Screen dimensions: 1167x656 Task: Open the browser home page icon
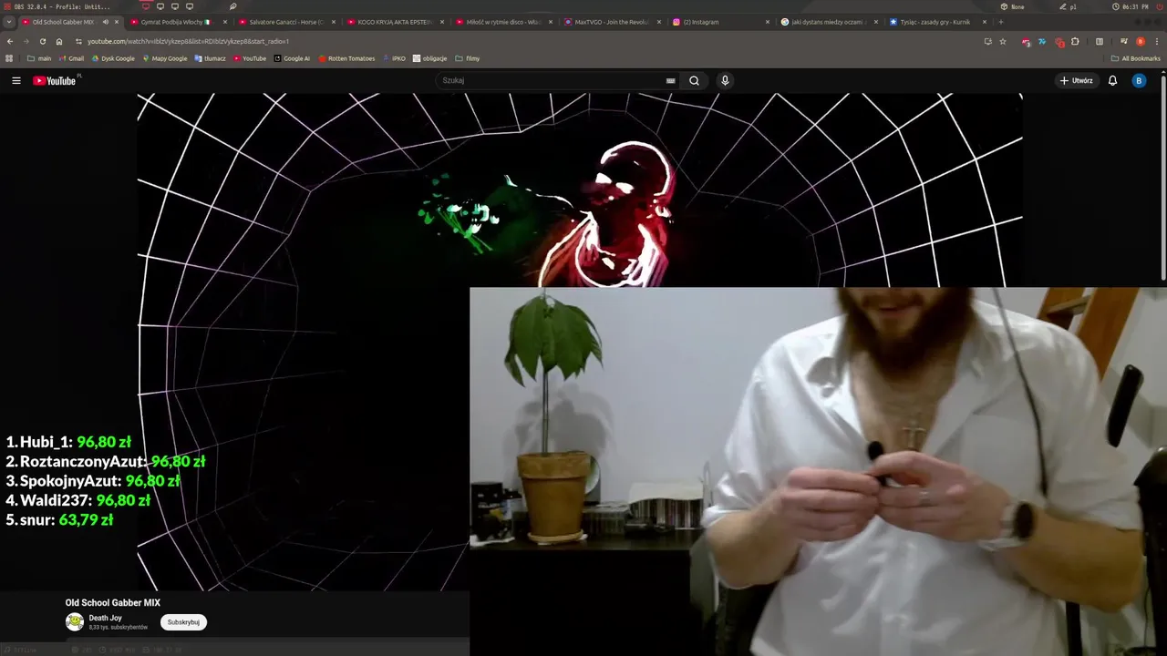[x=59, y=41]
